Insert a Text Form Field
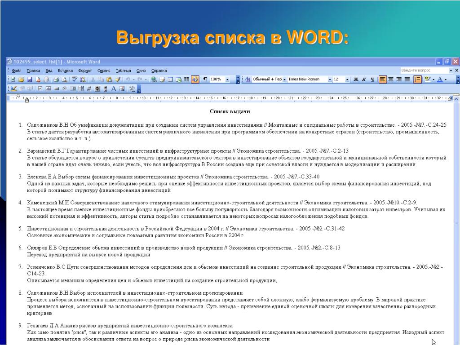Viewport: 460px width, 345px height. pos(48,88)
